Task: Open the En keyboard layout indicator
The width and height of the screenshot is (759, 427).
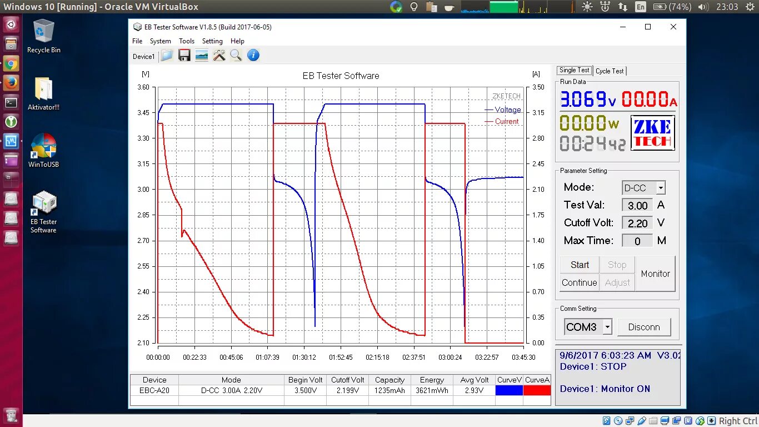Action: point(641,7)
